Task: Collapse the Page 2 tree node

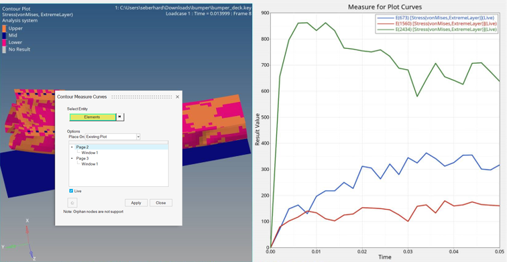Action: (x=72, y=147)
